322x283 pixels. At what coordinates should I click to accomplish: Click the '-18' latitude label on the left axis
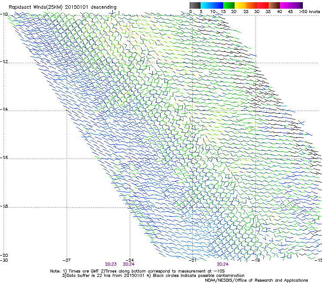(x=4, y=206)
